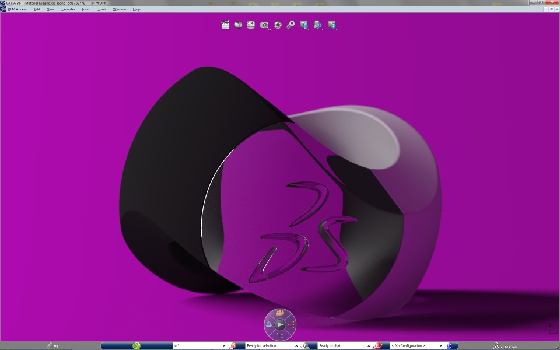This screenshot has width=560, height=350.
Task: Click the selection cursor status icon
Action: 304,346
